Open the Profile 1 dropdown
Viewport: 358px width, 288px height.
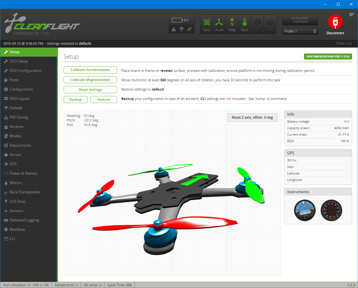point(300,31)
